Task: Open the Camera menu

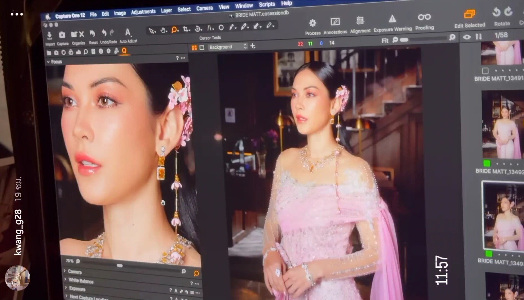Action: 205,8
